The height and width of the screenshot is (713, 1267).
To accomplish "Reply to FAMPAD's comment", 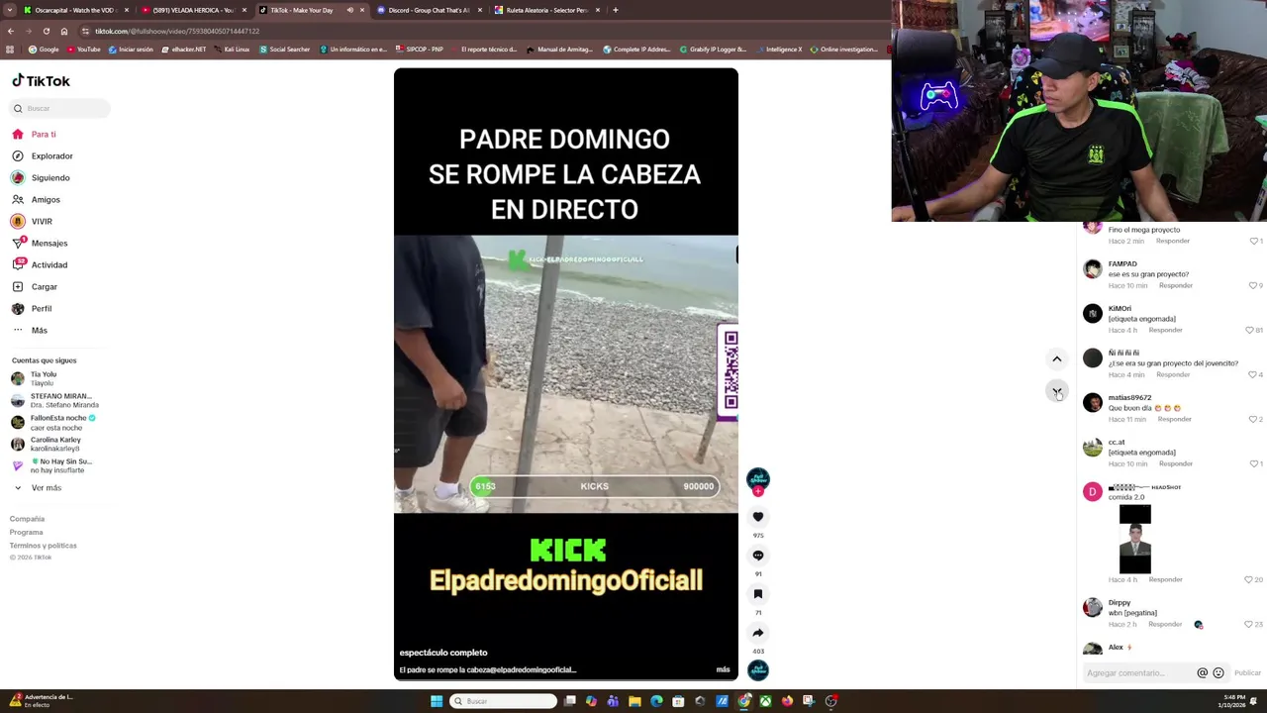I will coord(1176,285).
